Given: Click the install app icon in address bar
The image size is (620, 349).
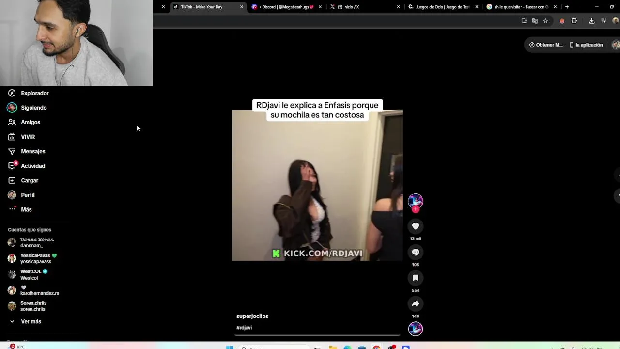Looking at the screenshot, I should click(x=524, y=21).
